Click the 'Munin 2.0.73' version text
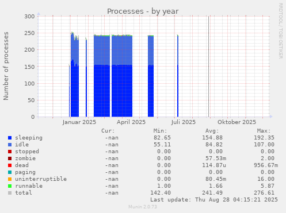This screenshot has height=213, width=286. 143,207
